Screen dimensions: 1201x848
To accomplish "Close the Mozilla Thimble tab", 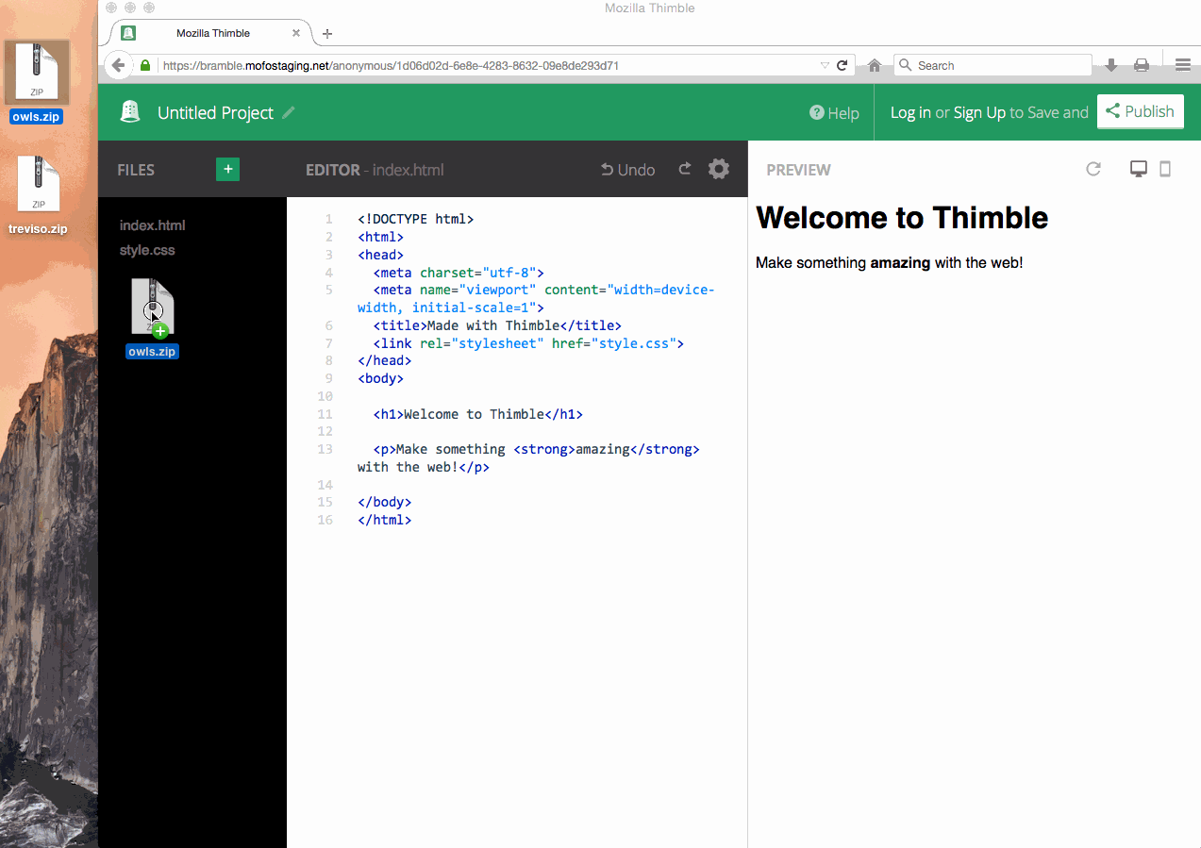I will 296,33.
